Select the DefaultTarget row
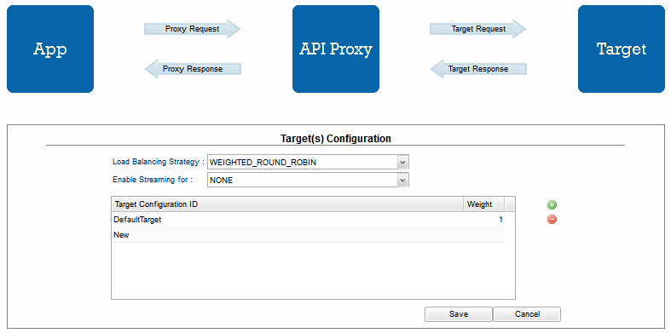 click(308, 220)
